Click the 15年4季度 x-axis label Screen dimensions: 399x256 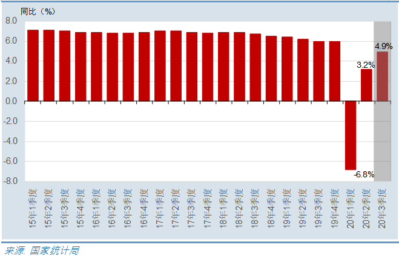tap(81, 208)
